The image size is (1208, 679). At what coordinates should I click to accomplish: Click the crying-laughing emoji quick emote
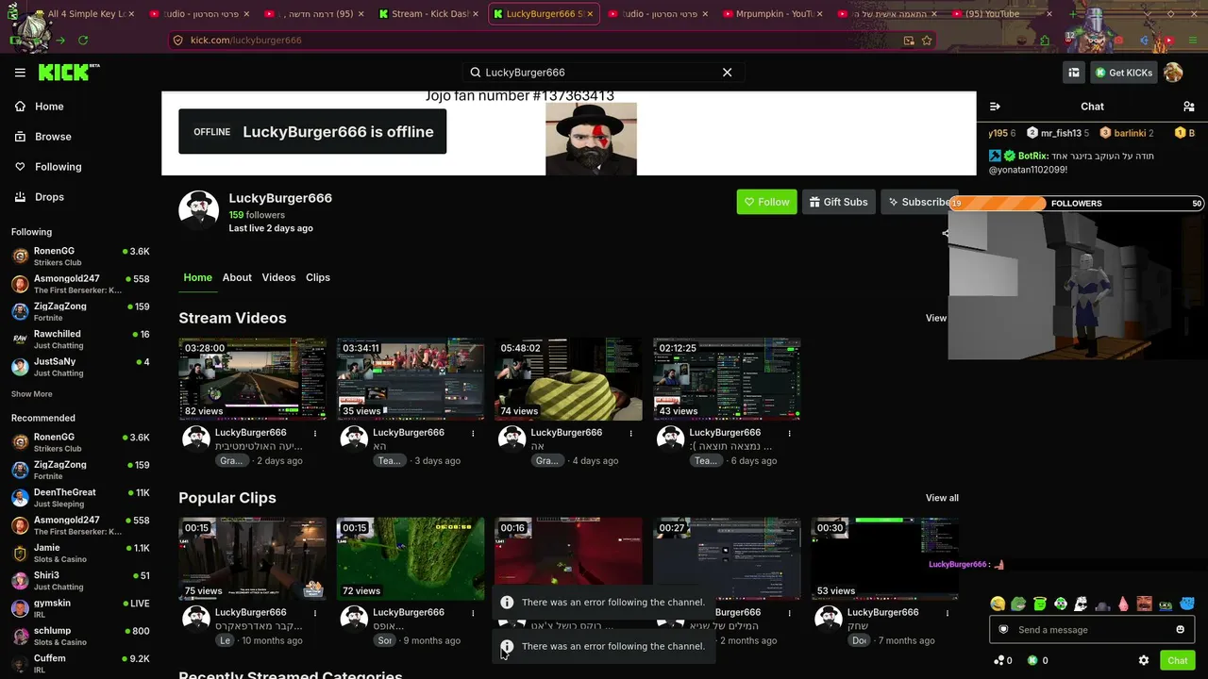point(998,604)
